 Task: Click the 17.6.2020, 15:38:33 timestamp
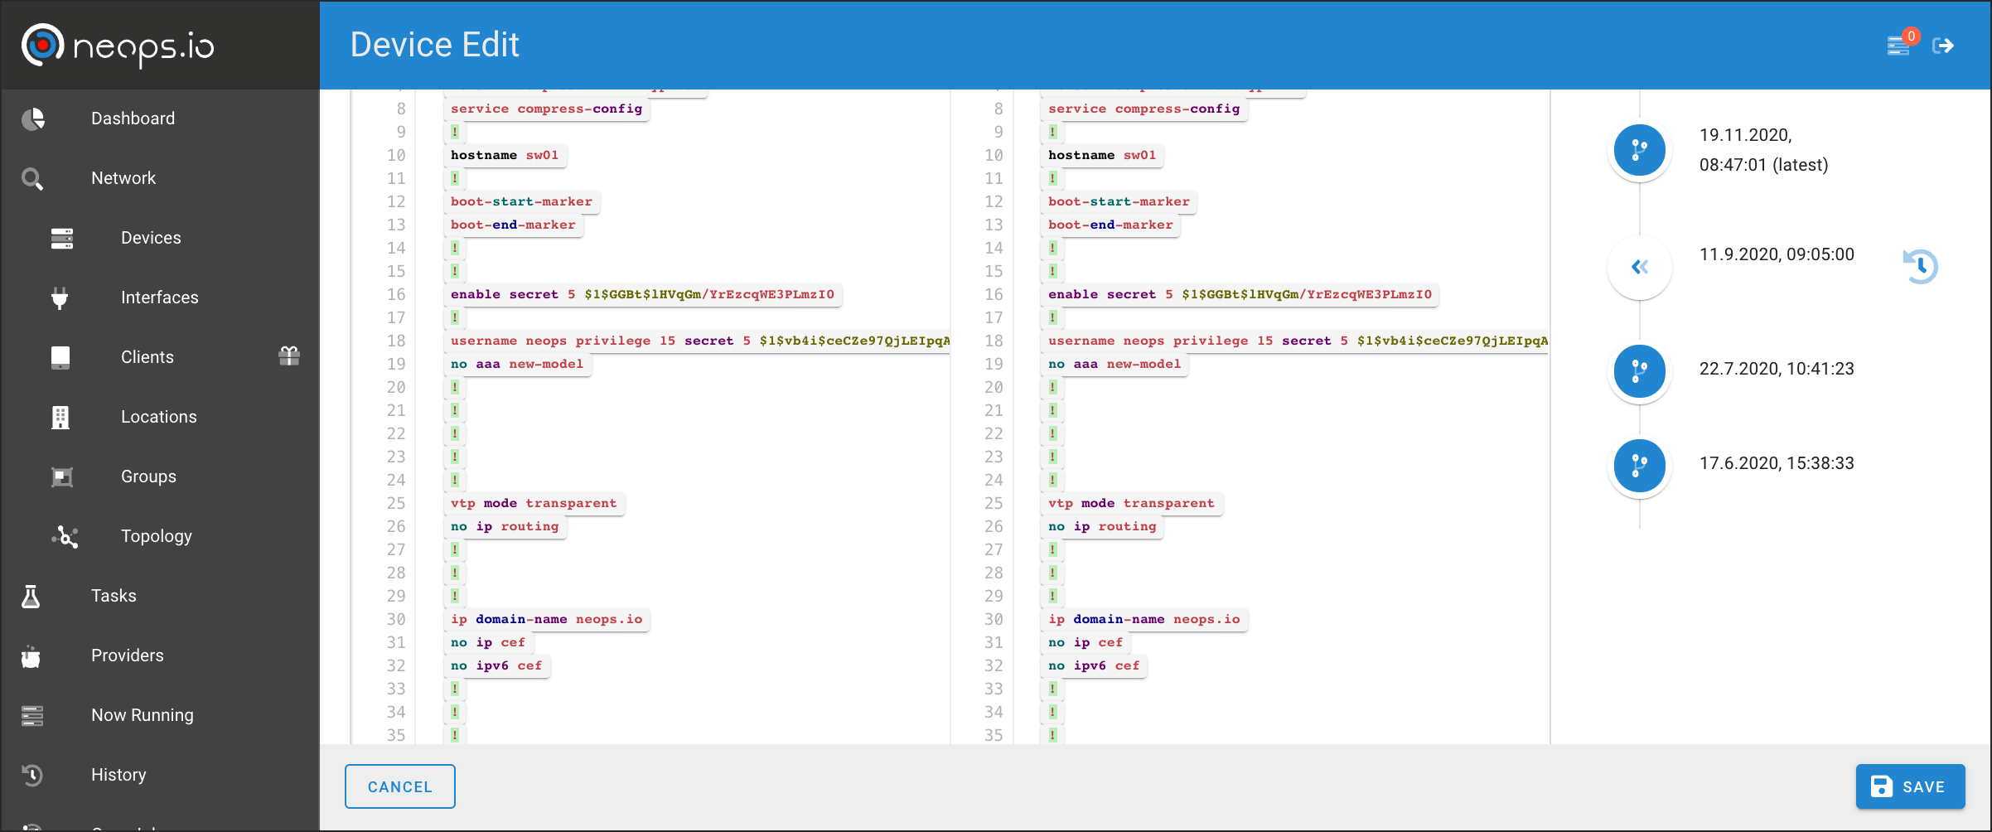point(1777,463)
